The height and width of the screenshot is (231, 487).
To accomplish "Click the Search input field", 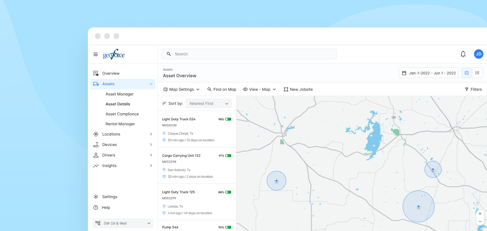I will (x=249, y=54).
